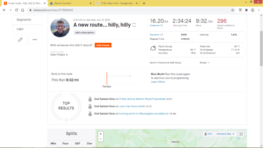Click the page vertical scrollbar thumb
This screenshot has width=263, height=148.
(x=261, y=49)
